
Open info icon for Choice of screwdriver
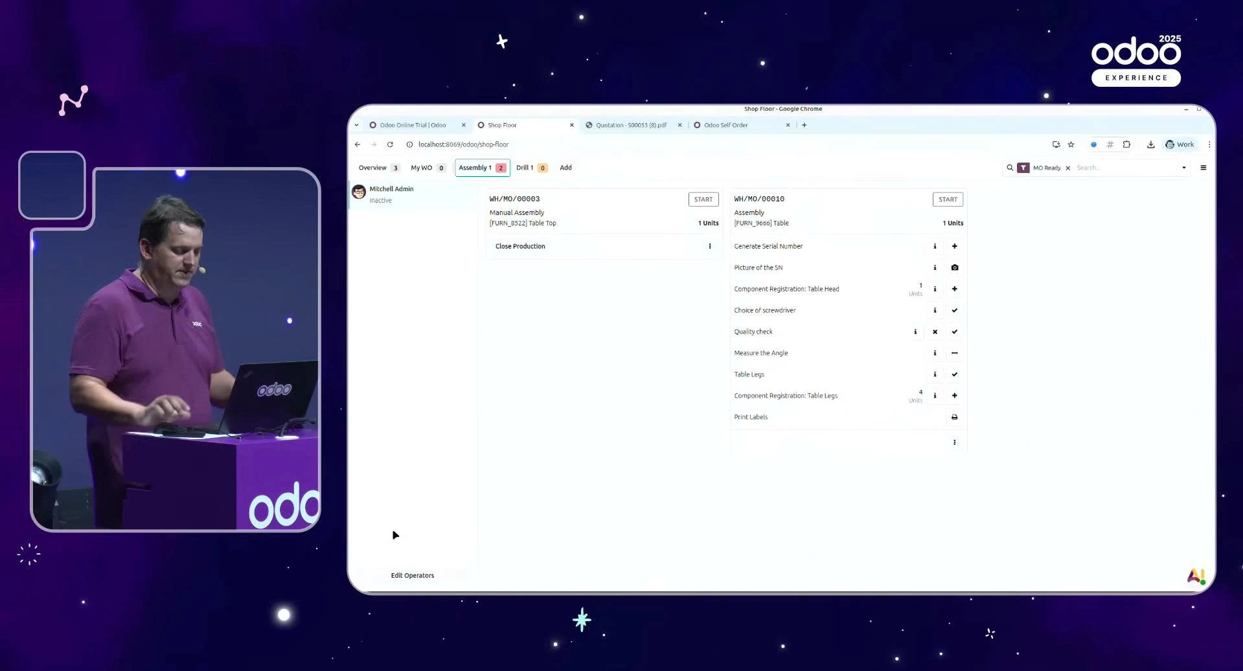pos(935,310)
